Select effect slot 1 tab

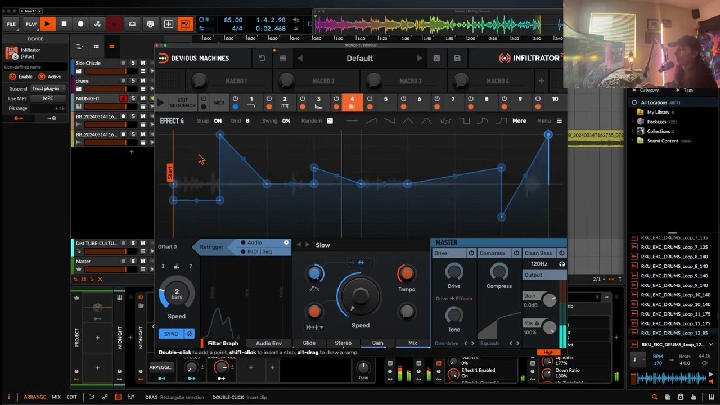click(251, 102)
